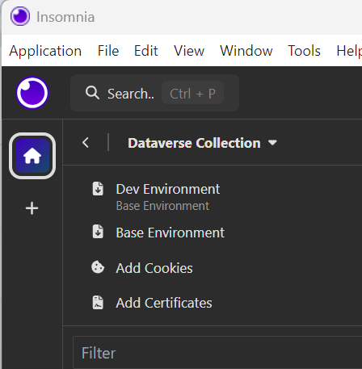Open the File menu

pos(108,51)
